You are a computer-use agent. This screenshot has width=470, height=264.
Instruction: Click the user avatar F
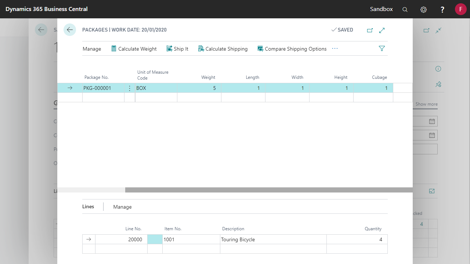(460, 9)
